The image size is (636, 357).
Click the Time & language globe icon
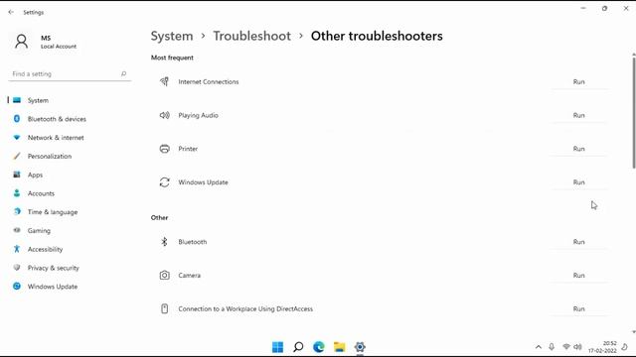tap(17, 211)
